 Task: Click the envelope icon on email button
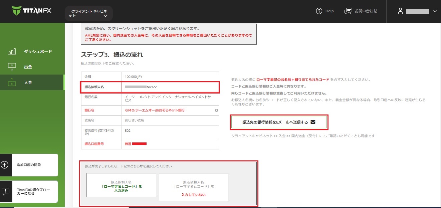pyautogui.click(x=313, y=122)
